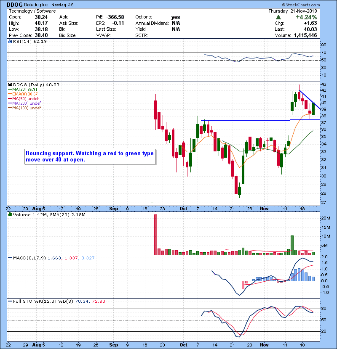The width and height of the screenshot is (337, 349).
Task: Click the stochastic %D value 72.80
Action: 98,301
